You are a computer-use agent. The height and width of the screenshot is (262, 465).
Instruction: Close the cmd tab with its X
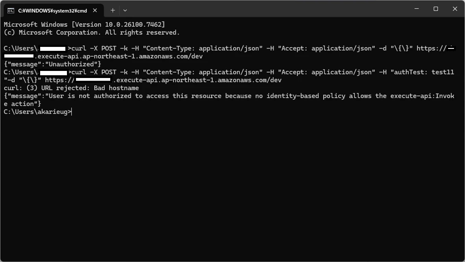pyautogui.click(x=95, y=10)
